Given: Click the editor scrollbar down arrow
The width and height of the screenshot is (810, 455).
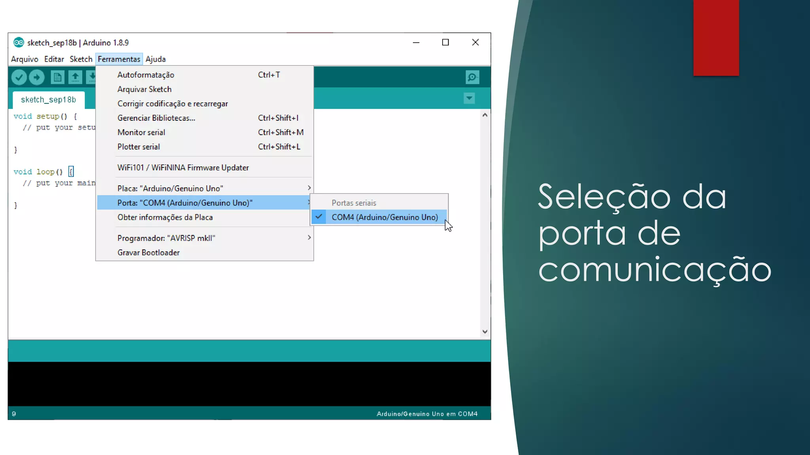Looking at the screenshot, I should point(485,332).
